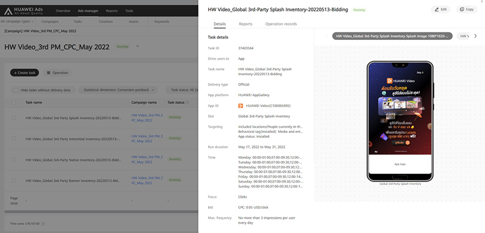Open the Reports tab in panel

click(x=245, y=24)
